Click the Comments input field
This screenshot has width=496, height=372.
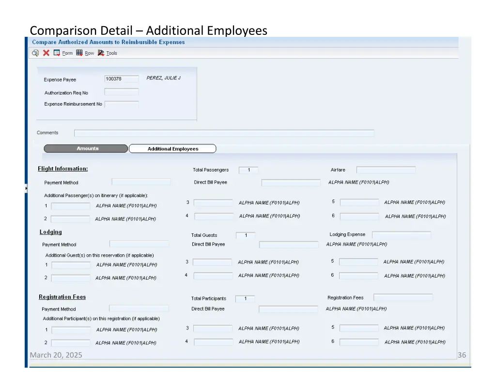tap(224, 133)
